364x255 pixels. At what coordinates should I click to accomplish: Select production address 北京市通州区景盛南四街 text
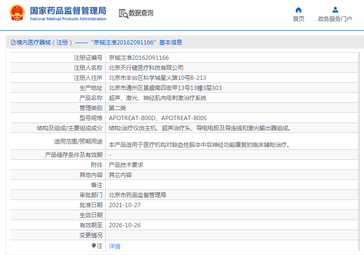click(x=165, y=88)
